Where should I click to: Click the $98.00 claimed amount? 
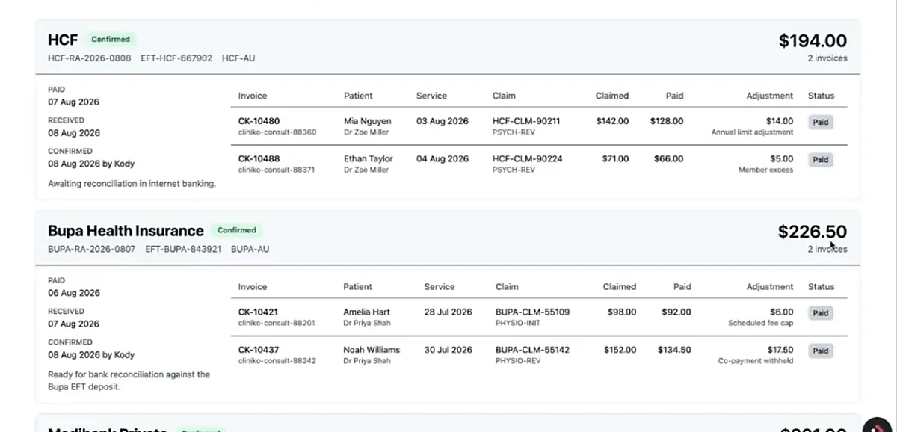coord(622,312)
